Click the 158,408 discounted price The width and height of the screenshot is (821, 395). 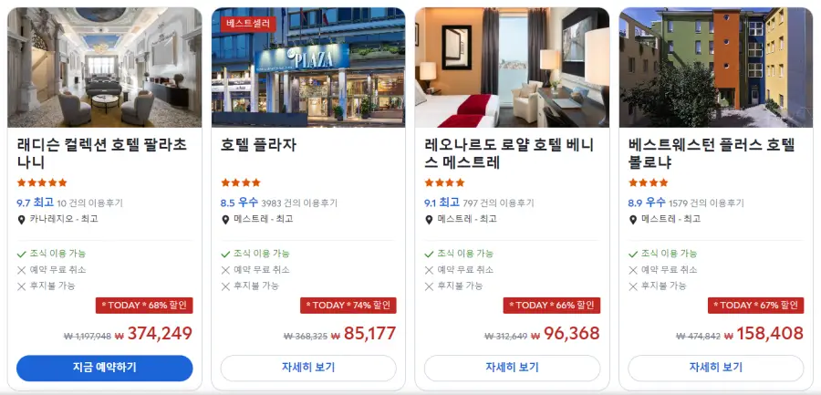point(770,333)
